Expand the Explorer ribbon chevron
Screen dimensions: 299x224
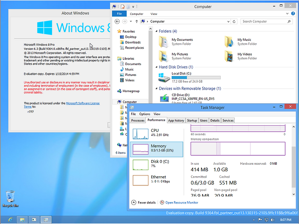(287, 14)
